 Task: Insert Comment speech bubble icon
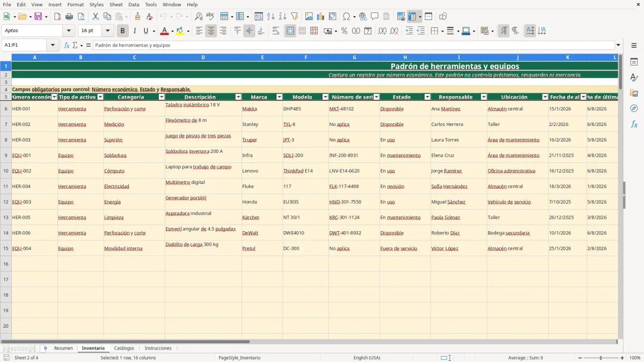coord(375,17)
